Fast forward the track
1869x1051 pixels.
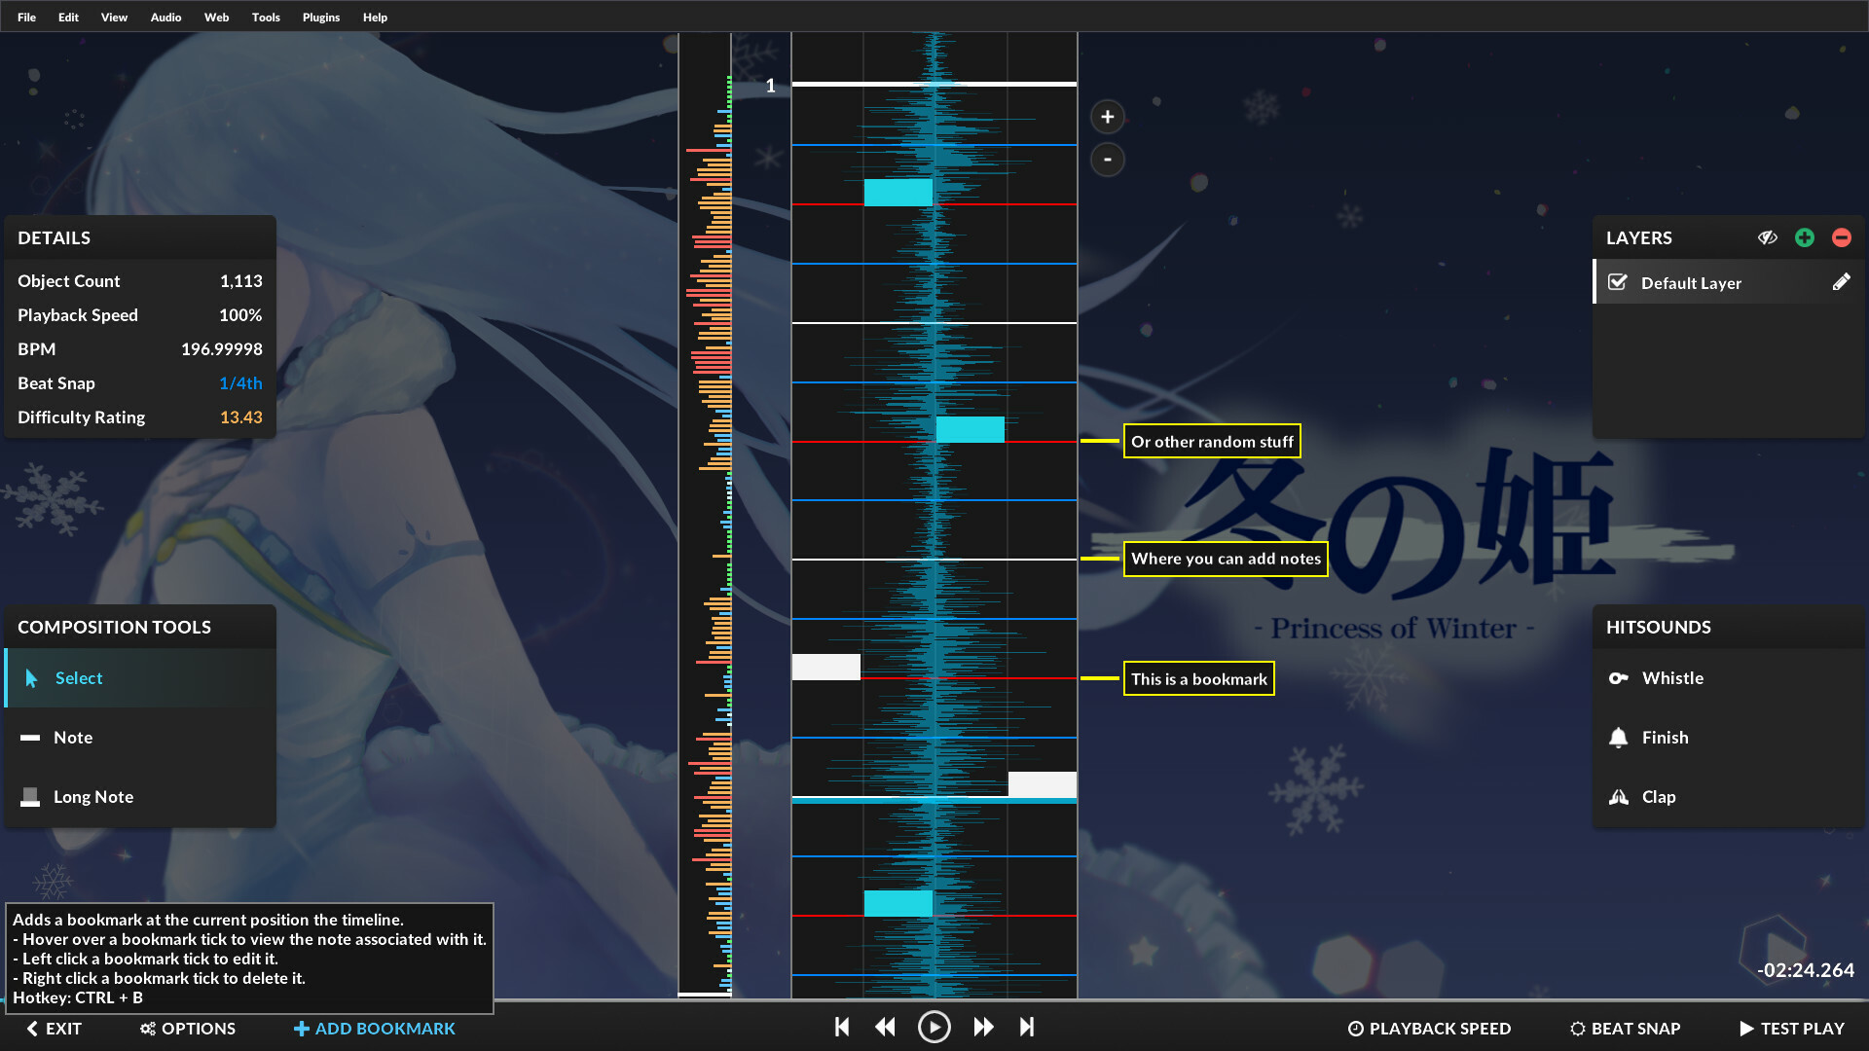(983, 1027)
